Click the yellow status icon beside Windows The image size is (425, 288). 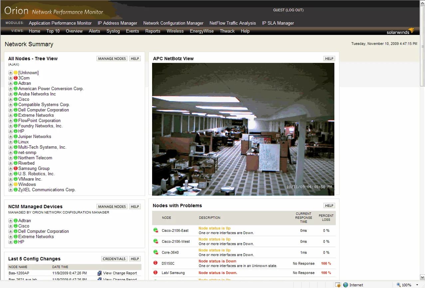[16, 184]
